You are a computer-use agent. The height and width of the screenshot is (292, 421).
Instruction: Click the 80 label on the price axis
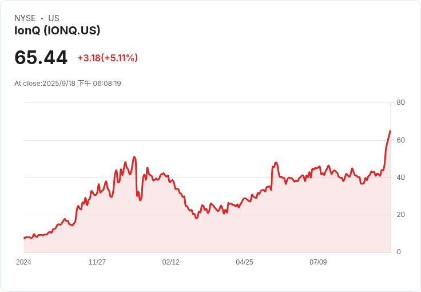pyautogui.click(x=401, y=102)
